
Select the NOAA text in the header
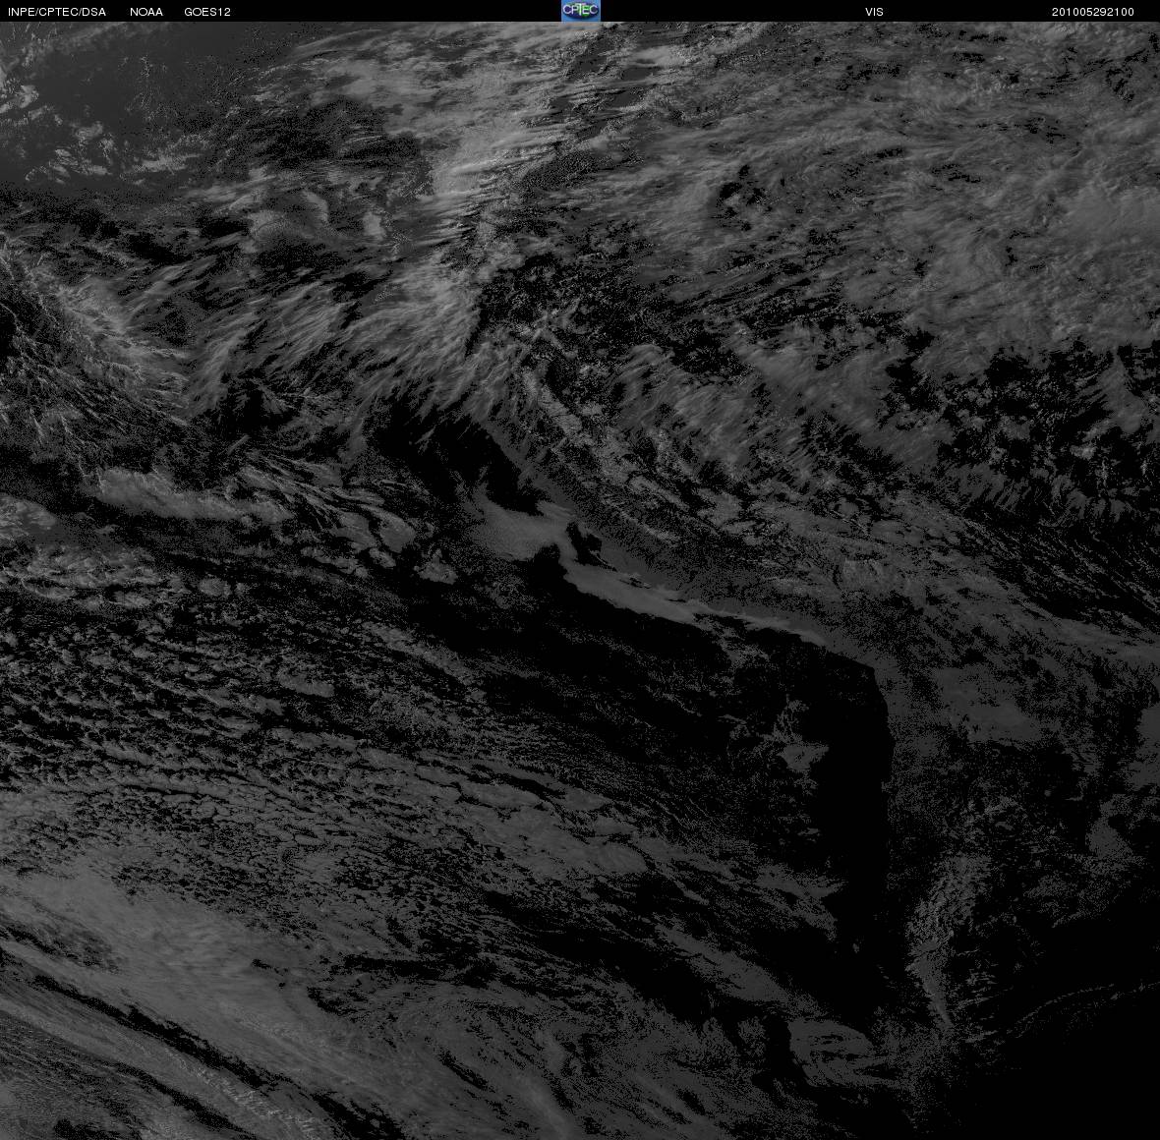click(x=145, y=12)
